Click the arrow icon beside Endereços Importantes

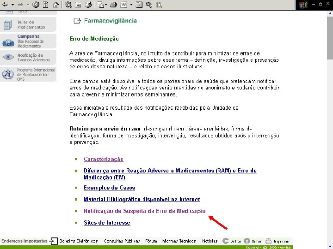53,241
